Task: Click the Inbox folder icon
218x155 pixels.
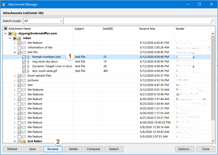Action: [x=18, y=38]
